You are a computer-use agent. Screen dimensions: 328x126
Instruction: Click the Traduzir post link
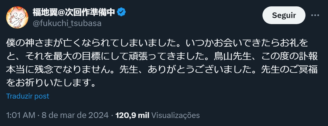(x=27, y=96)
